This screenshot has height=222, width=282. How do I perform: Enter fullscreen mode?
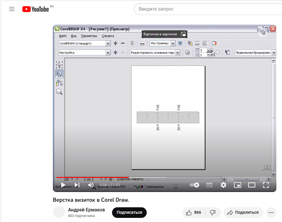[x=266, y=185]
